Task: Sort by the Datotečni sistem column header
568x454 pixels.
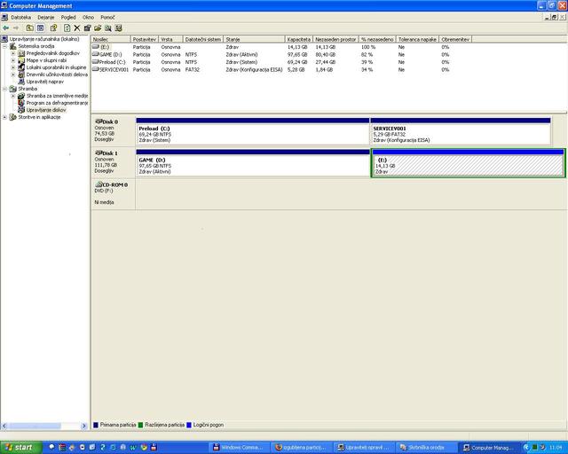Action: click(x=203, y=39)
